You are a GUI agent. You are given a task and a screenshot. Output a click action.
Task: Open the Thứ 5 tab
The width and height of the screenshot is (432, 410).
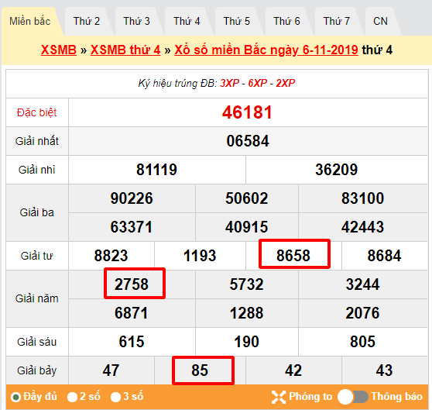tap(237, 22)
